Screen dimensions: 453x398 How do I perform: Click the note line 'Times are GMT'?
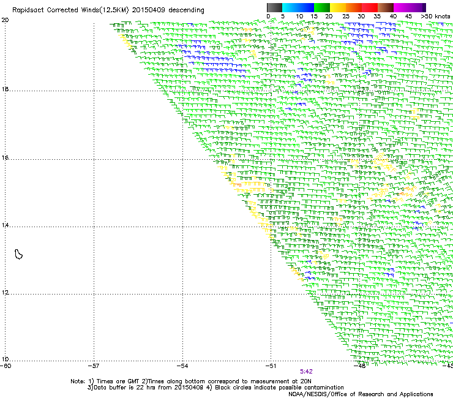pos(118,381)
